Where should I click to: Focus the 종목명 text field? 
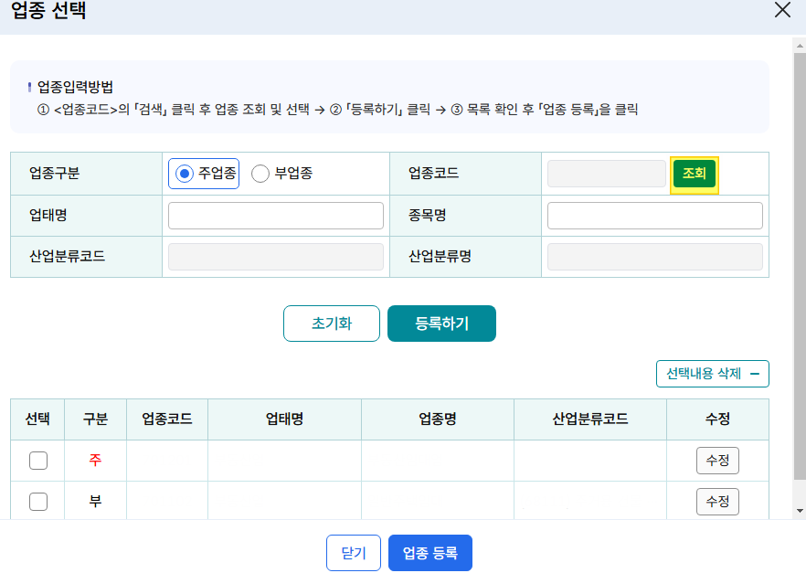pos(655,216)
